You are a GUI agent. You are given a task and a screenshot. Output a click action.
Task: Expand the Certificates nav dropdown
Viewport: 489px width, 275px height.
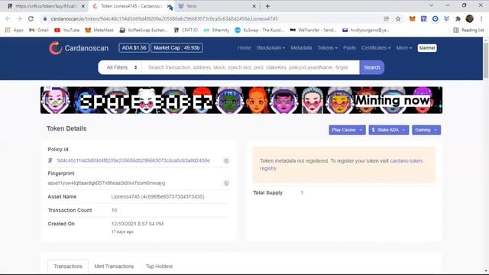point(376,47)
